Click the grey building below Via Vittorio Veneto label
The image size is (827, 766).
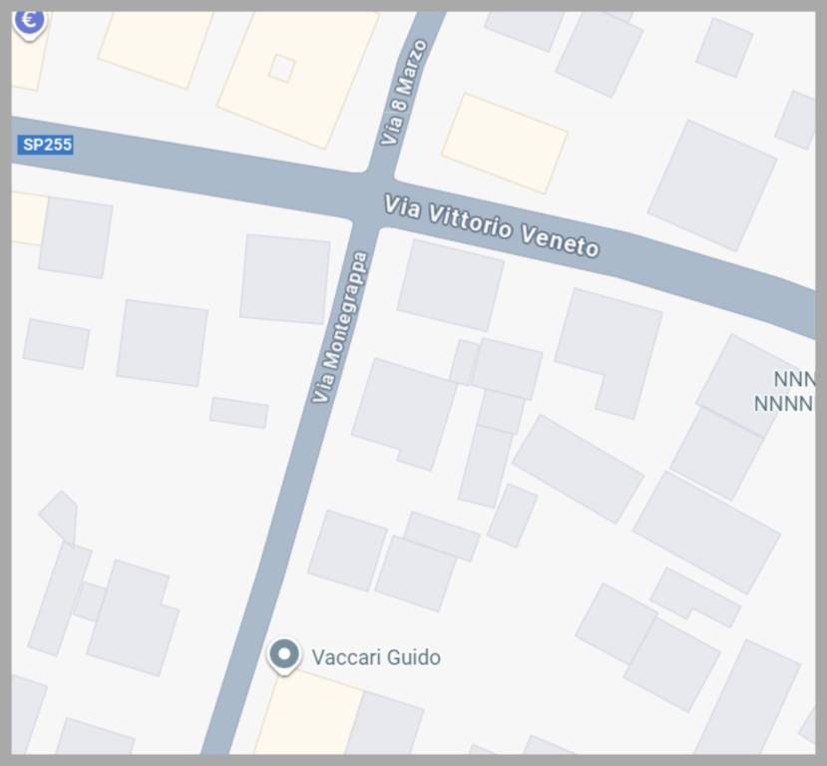451,285
